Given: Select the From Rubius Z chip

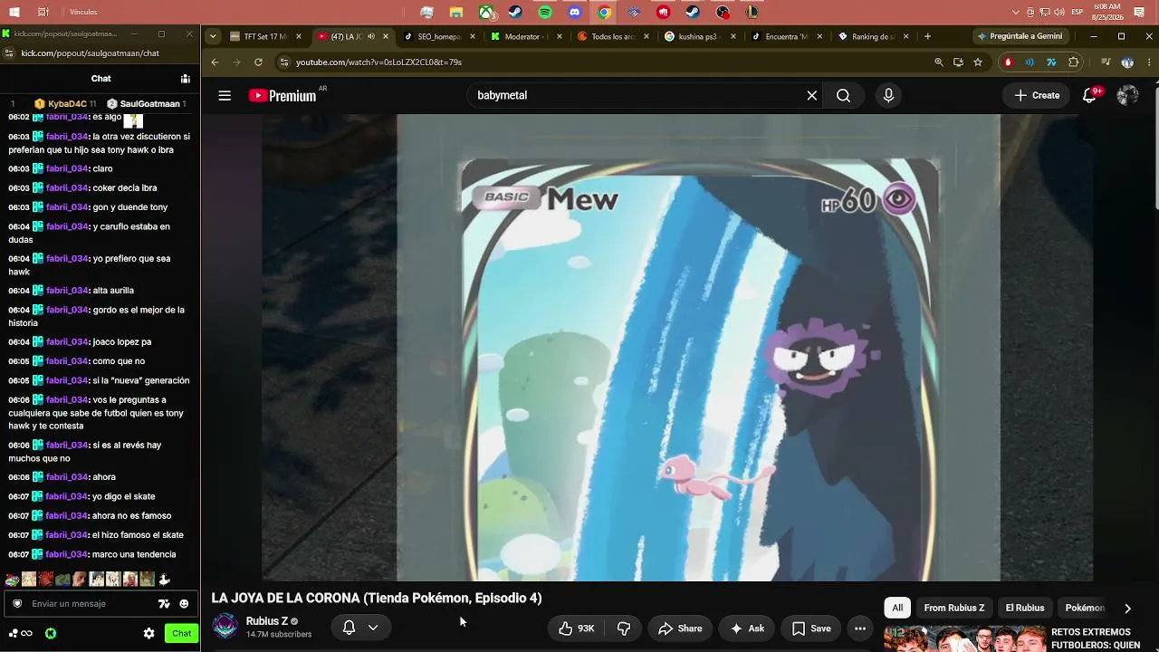Looking at the screenshot, I should [954, 609].
